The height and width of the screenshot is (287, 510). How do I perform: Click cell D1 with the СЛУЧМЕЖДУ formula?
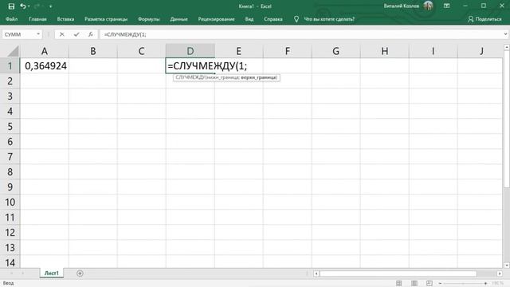pyautogui.click(x=190, y=65)
